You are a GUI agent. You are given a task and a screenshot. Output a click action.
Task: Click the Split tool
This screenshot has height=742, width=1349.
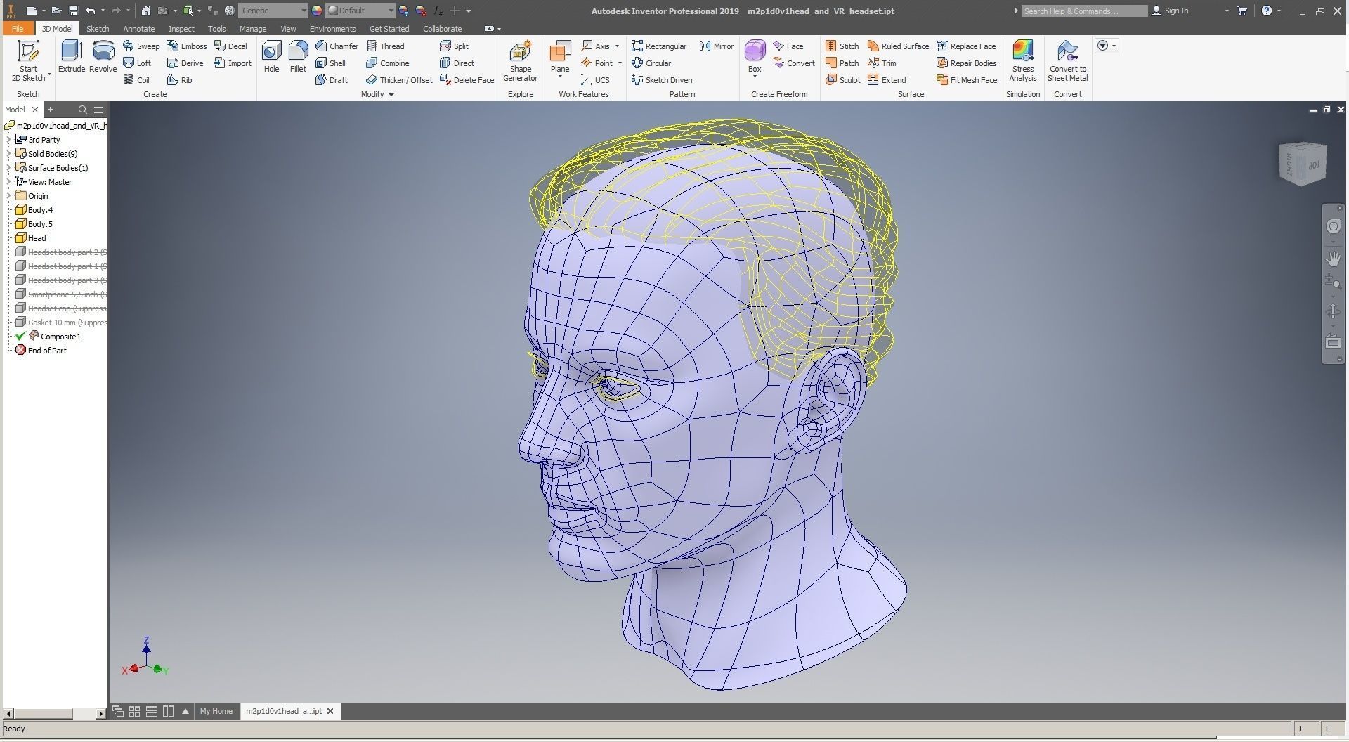[x=454, y=46]
